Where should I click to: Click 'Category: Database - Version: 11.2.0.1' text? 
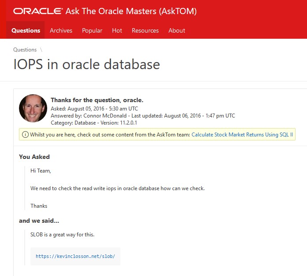pos(94,123)
